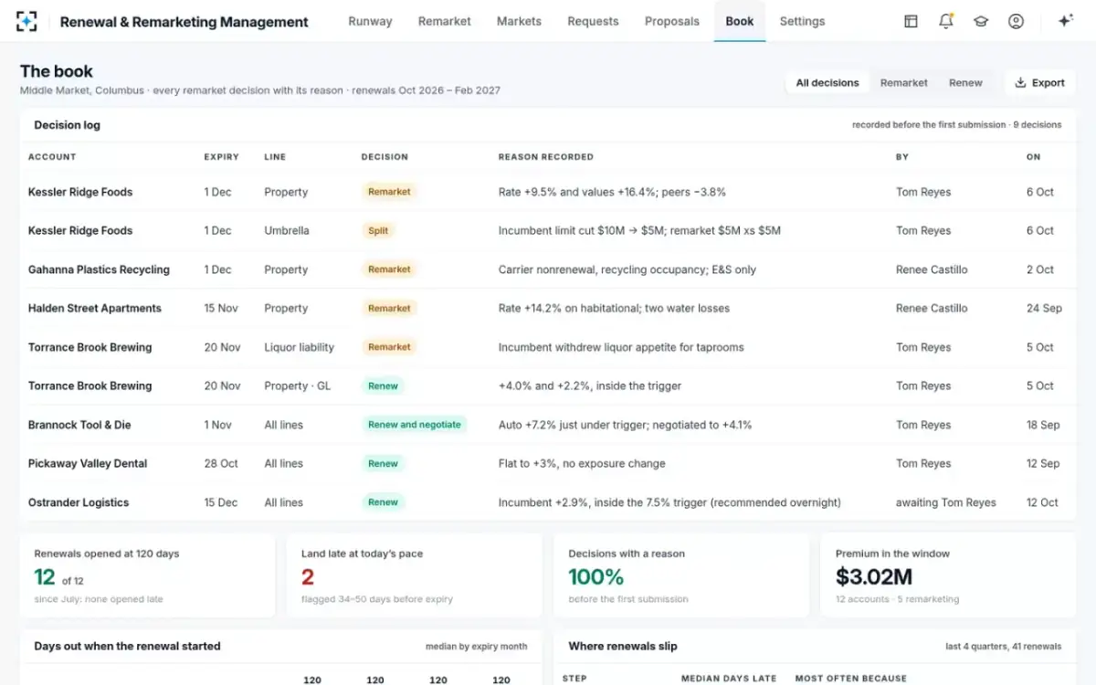This screenshot has height=685, width=1096.
Task: Select Kessler Ridge Foods in the Umbrella row
Action: click(80, 230)
